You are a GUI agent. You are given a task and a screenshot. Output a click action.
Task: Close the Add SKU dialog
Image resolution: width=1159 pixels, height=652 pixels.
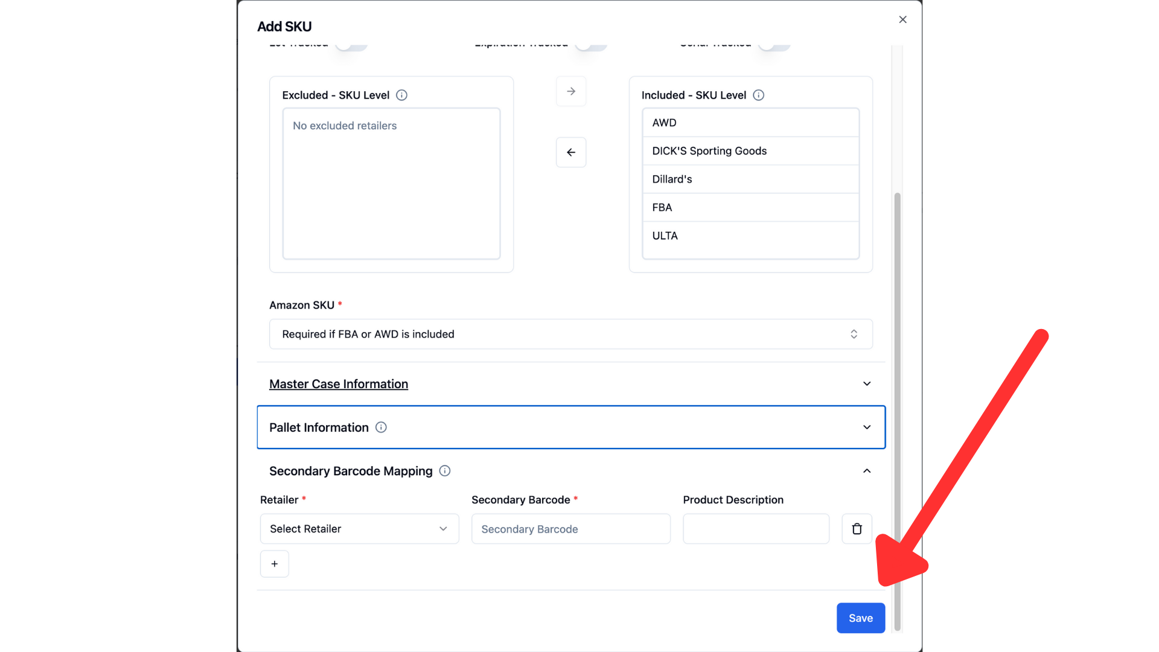point(902,20)
